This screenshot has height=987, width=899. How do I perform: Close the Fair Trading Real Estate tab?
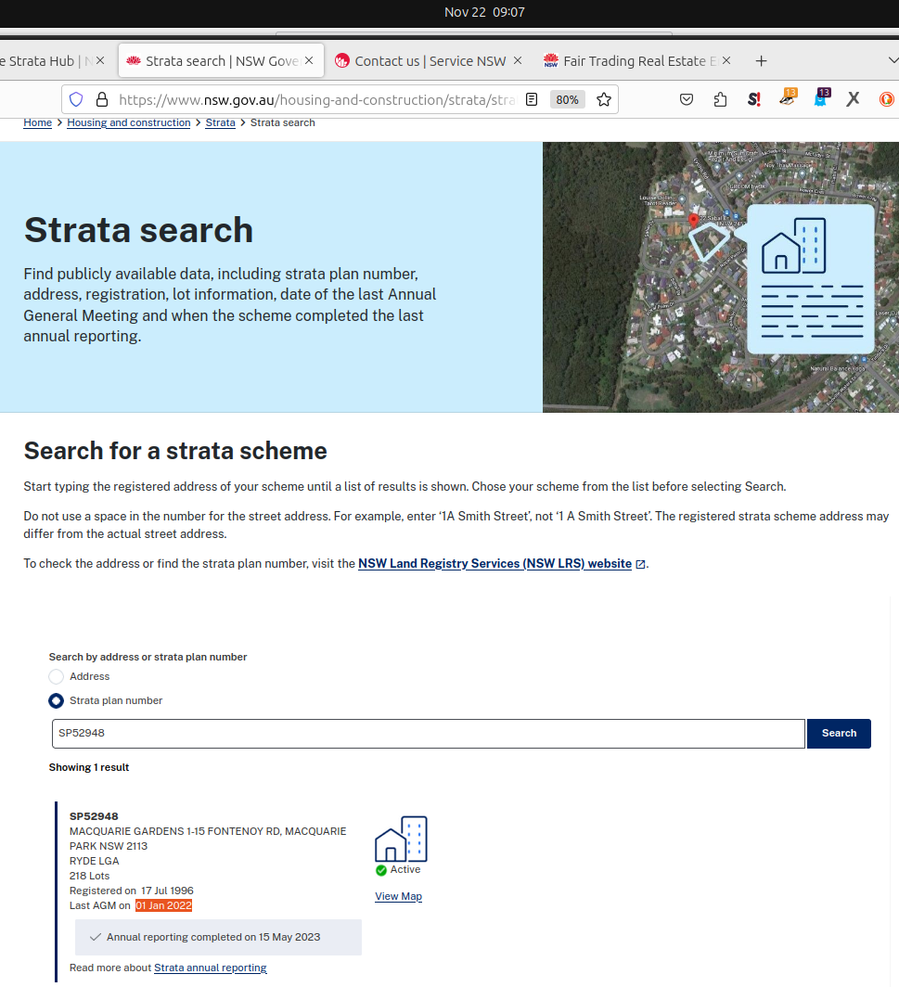click(x=726, y=60)
